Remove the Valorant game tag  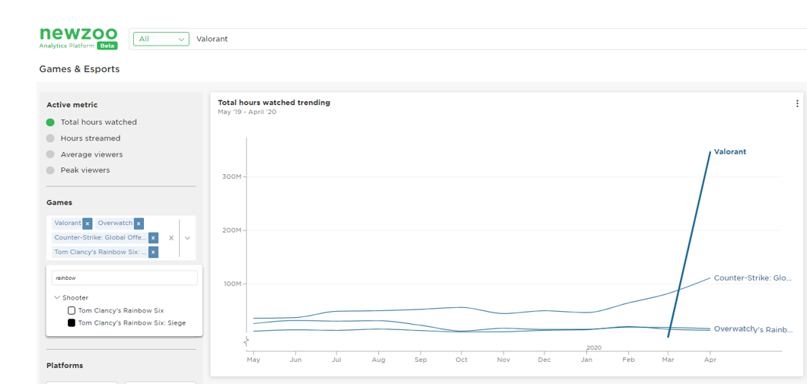pos(88,224)
